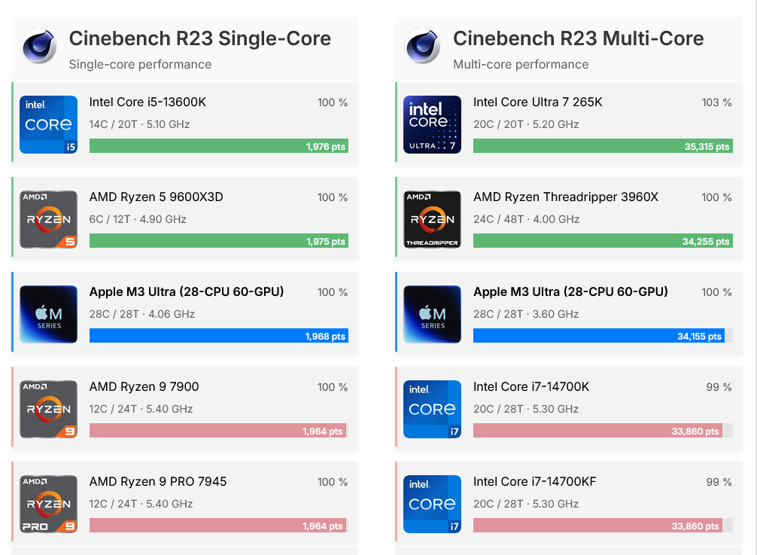This screenshot has width=757, height=555.
Task: Click the AMD Ryzen 9 7900 chip icon
Action: [48, 409]
